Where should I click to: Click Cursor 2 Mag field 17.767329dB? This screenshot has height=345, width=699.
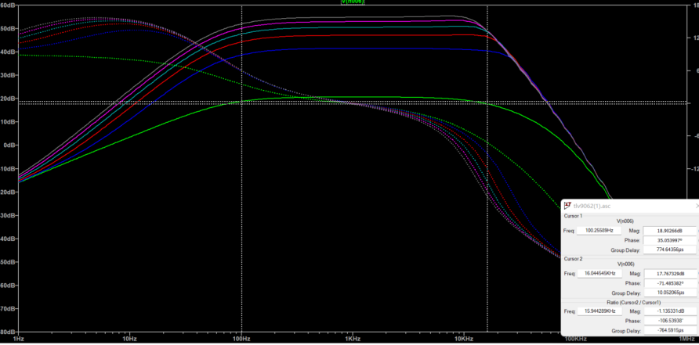pos(669,274)
